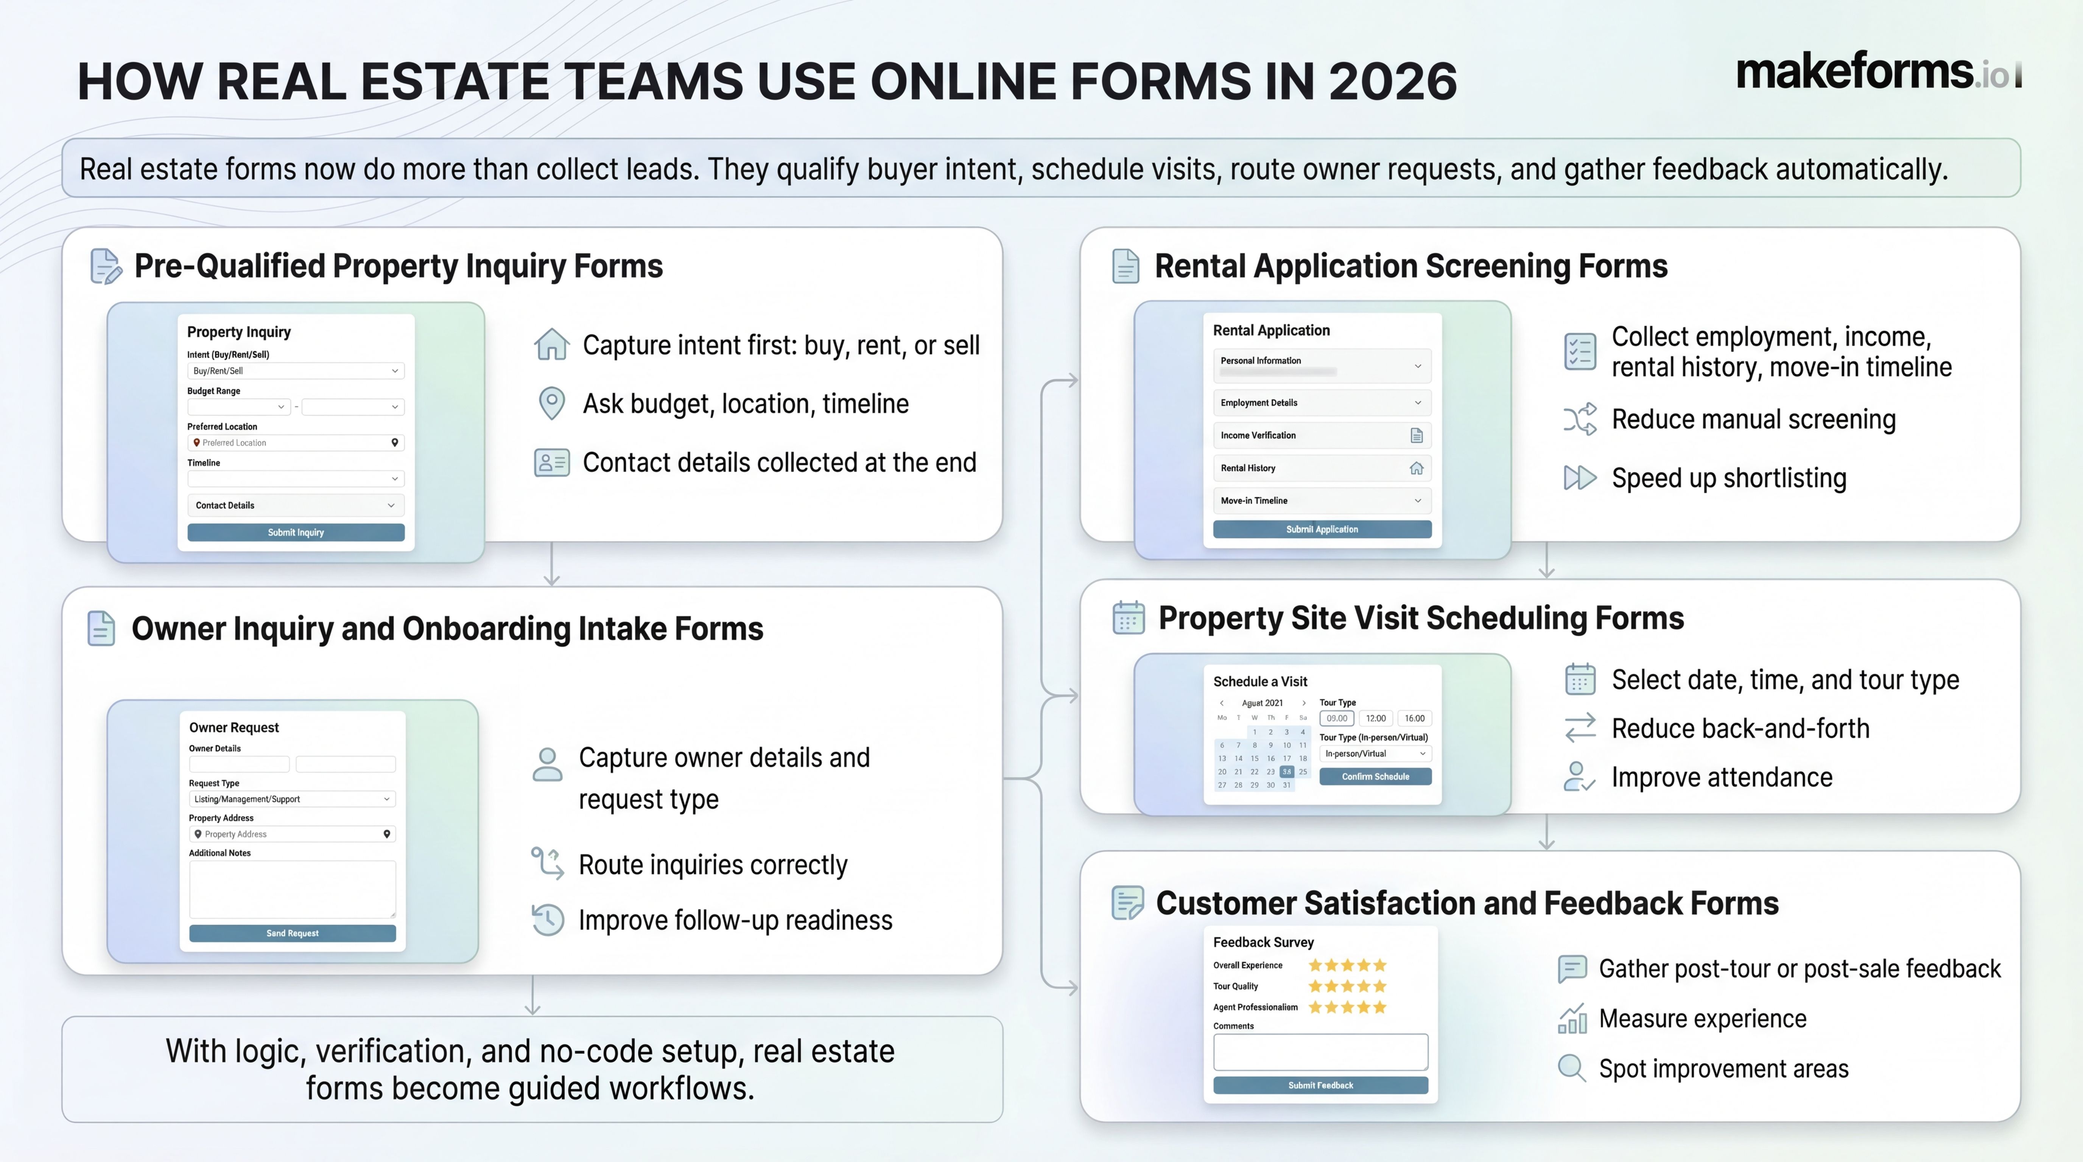Click the location pin icon beside budget text
The height and width of the screenshot is (1162, 2083).
551,402
